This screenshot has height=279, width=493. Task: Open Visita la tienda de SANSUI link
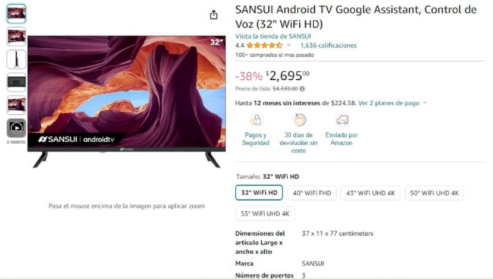[273, 36]
